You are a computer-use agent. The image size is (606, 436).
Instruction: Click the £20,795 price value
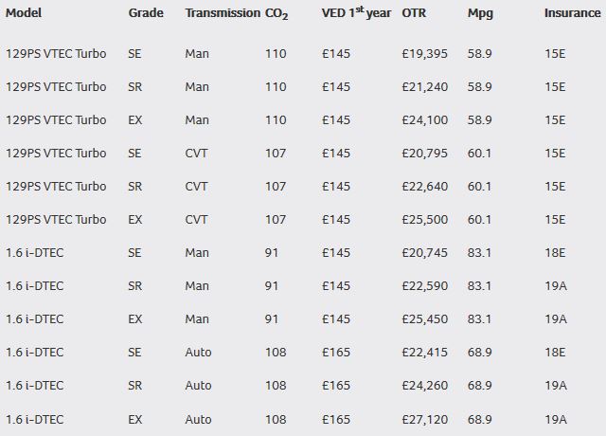tap(426, 154)
